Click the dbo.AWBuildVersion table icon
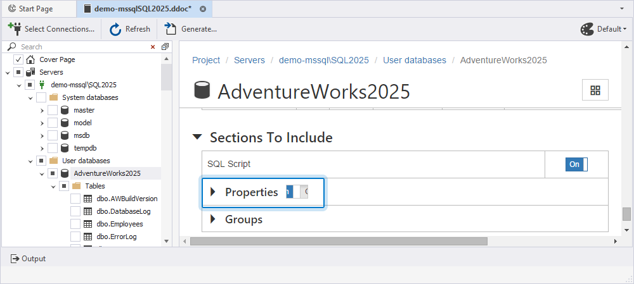Screen dimensions: 634x284 87,199
